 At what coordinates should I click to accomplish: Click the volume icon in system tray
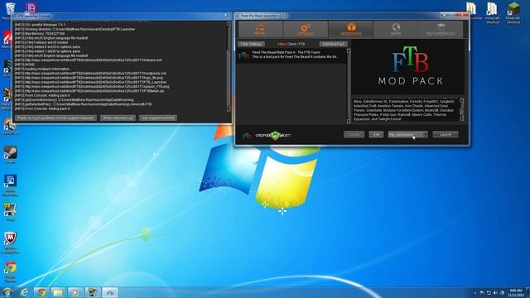tap(495, 293)
